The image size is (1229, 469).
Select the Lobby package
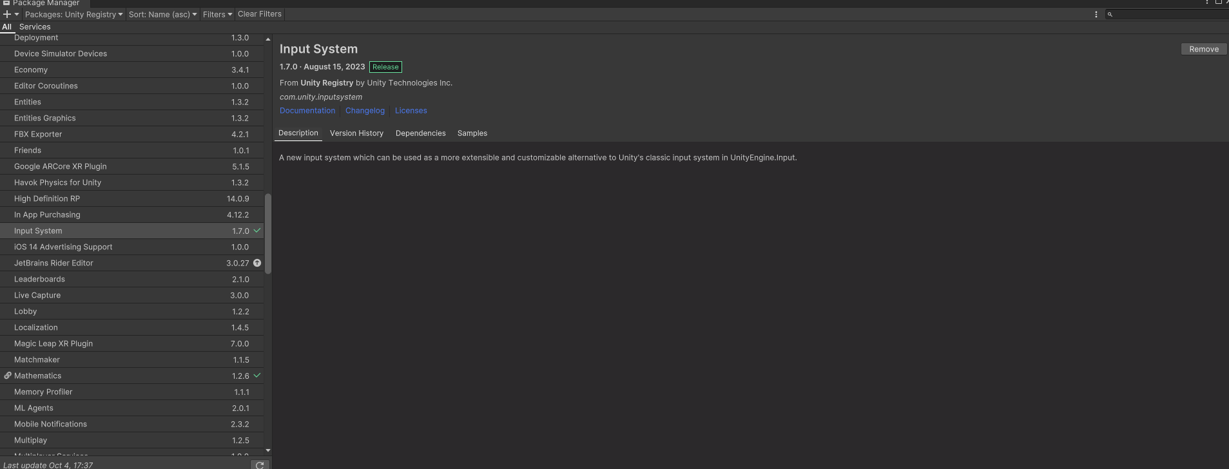point(131,311)
